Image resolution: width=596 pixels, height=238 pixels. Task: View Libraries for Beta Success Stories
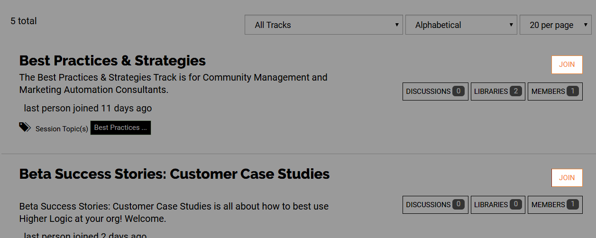click(x=498, y=205)
